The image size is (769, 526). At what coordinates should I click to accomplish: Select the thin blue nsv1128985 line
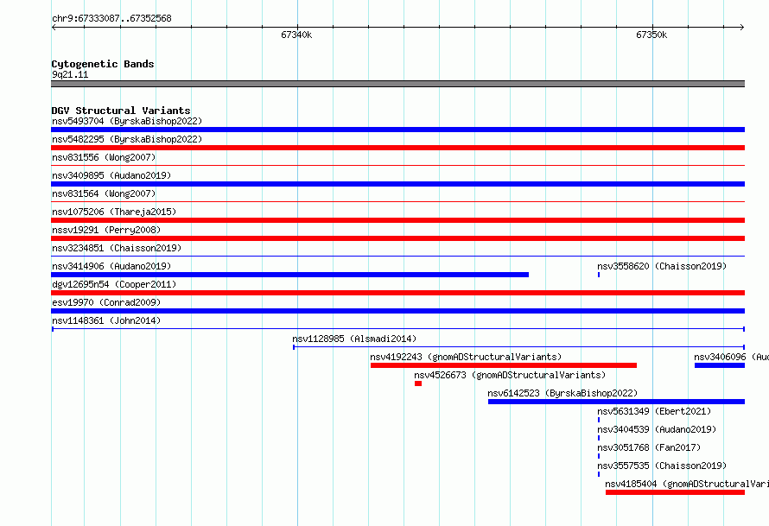(x=519, y=347)
